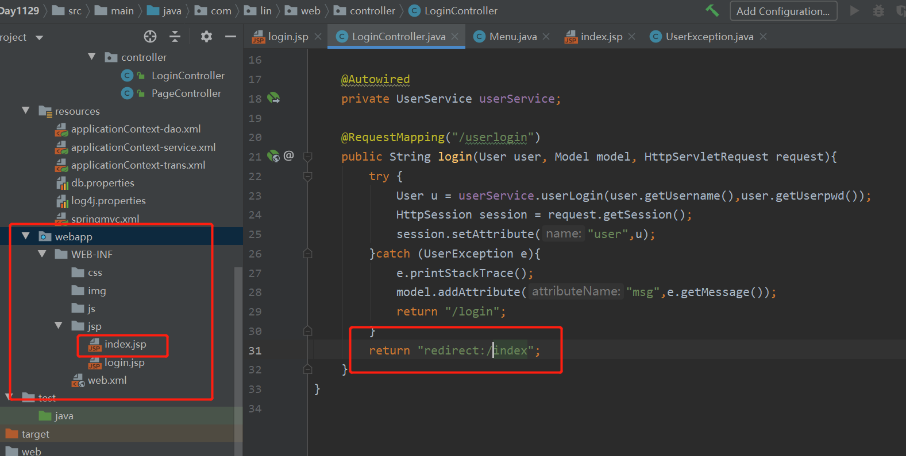This screenshot has width=906, height=456.
Task: Select the target folder
Action: click(35, 434)
